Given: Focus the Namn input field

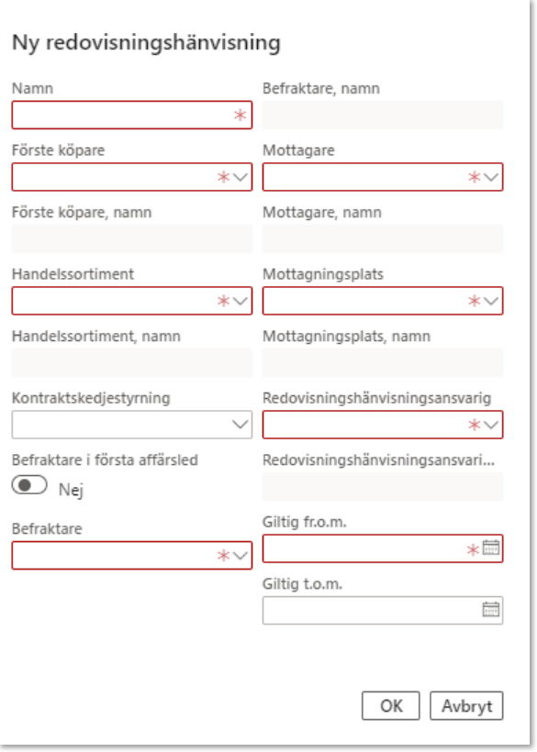Looking at the screenshot, I should (132, 116).
